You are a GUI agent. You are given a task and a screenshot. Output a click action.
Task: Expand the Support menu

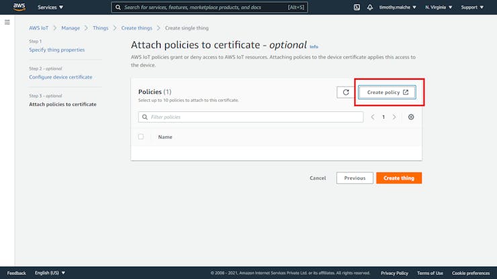(x=472, y=7)
